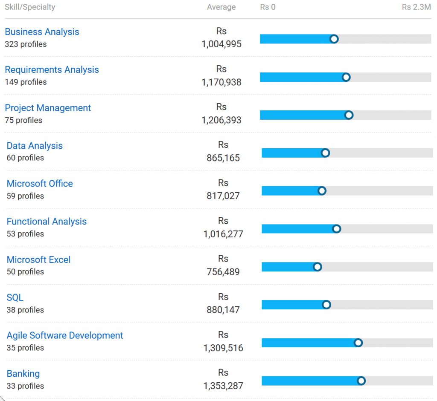Click the Project Management salary slider marker

pyautogui.click(x=349, y=115)
